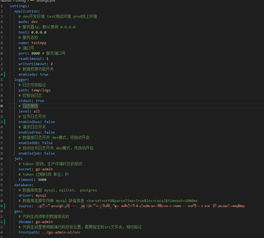The height and width of the screenshot is (238, 264).
Task: Click the 'database:' section key
Action: [x=24, y=185]
